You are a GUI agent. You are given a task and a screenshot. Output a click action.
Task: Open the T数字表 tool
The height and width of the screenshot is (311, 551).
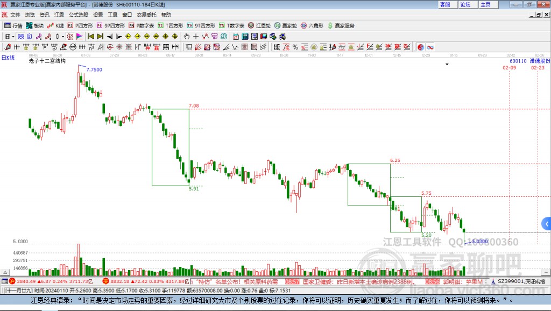[x=231, y=26]
